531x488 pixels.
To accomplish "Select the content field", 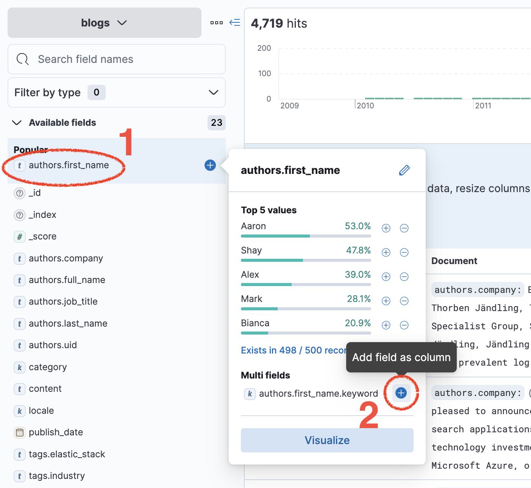I will point(45,389).
